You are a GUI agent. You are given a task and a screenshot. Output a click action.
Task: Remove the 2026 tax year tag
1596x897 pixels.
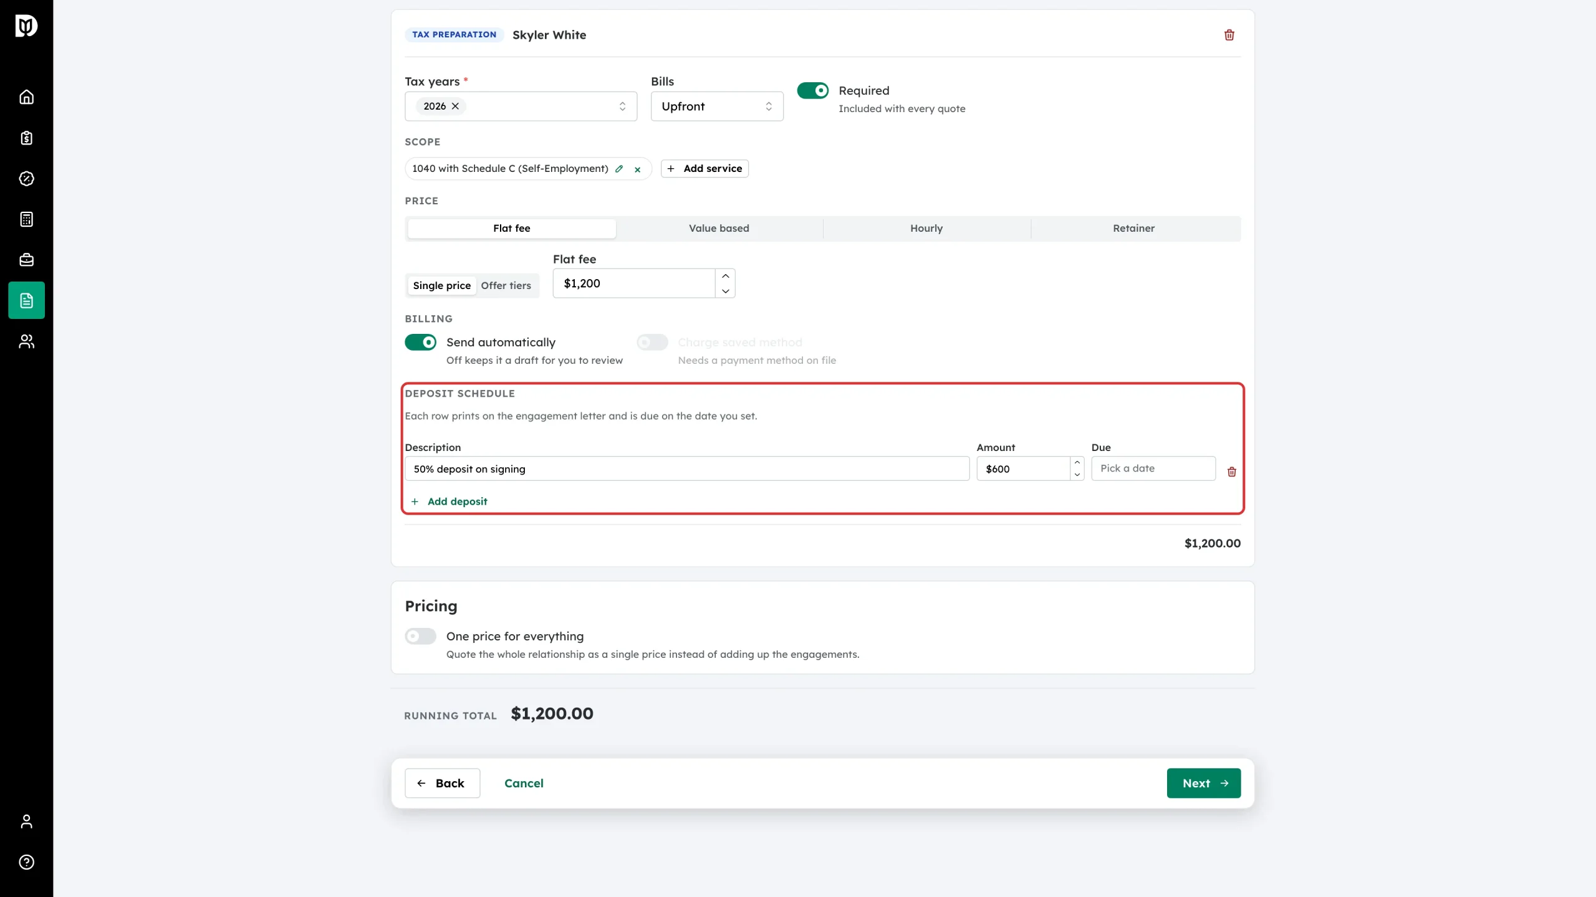pos(456,107)
